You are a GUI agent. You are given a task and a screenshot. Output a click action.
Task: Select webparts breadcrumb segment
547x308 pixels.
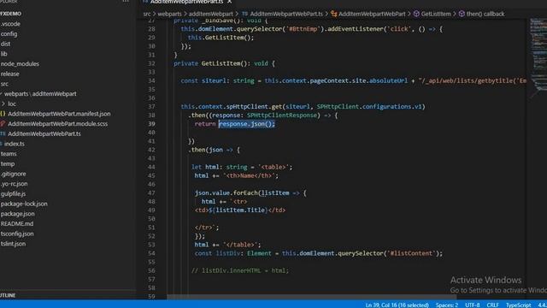169,14
